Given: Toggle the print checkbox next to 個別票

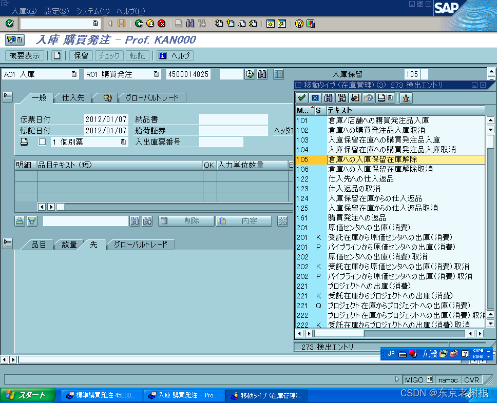Looking at the screenshot, I should 42,142.
